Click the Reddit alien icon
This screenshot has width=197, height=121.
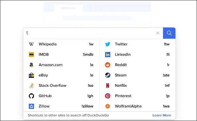108,65
